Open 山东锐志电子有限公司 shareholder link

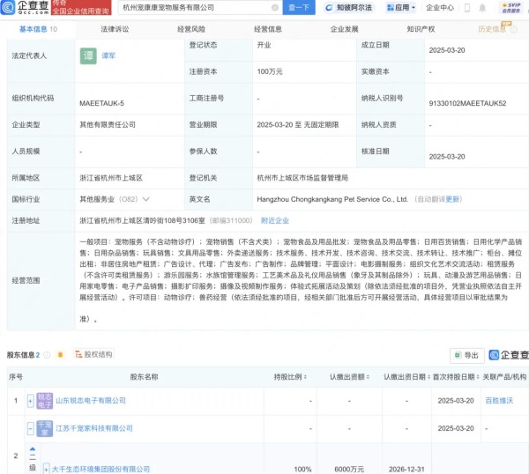click(x=91, y=401)
